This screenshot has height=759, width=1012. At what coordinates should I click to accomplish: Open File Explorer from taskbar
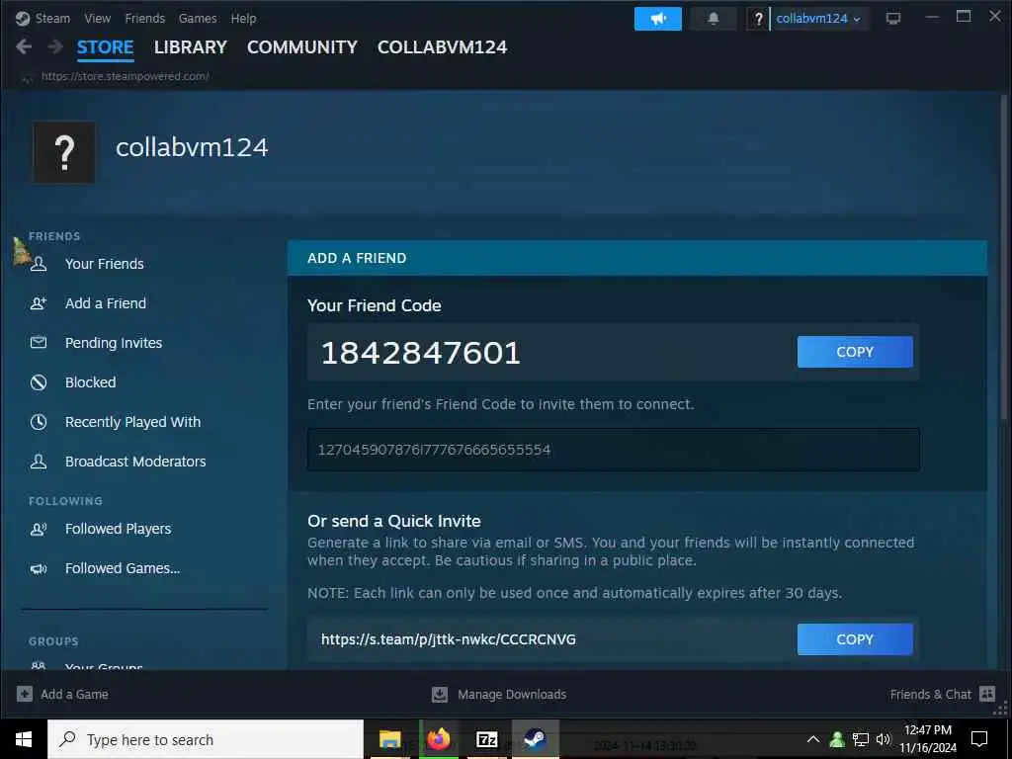pos(389,739)
